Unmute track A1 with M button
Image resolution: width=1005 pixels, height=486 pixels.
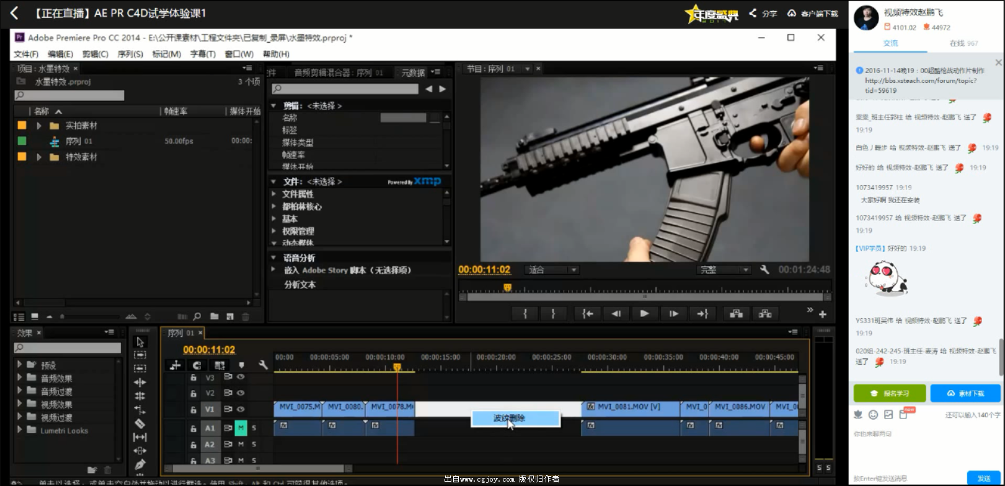click(241, 427)
